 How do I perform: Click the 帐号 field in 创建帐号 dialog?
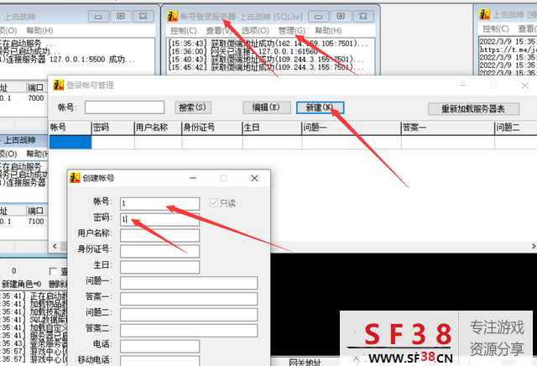tap(159, 203)
